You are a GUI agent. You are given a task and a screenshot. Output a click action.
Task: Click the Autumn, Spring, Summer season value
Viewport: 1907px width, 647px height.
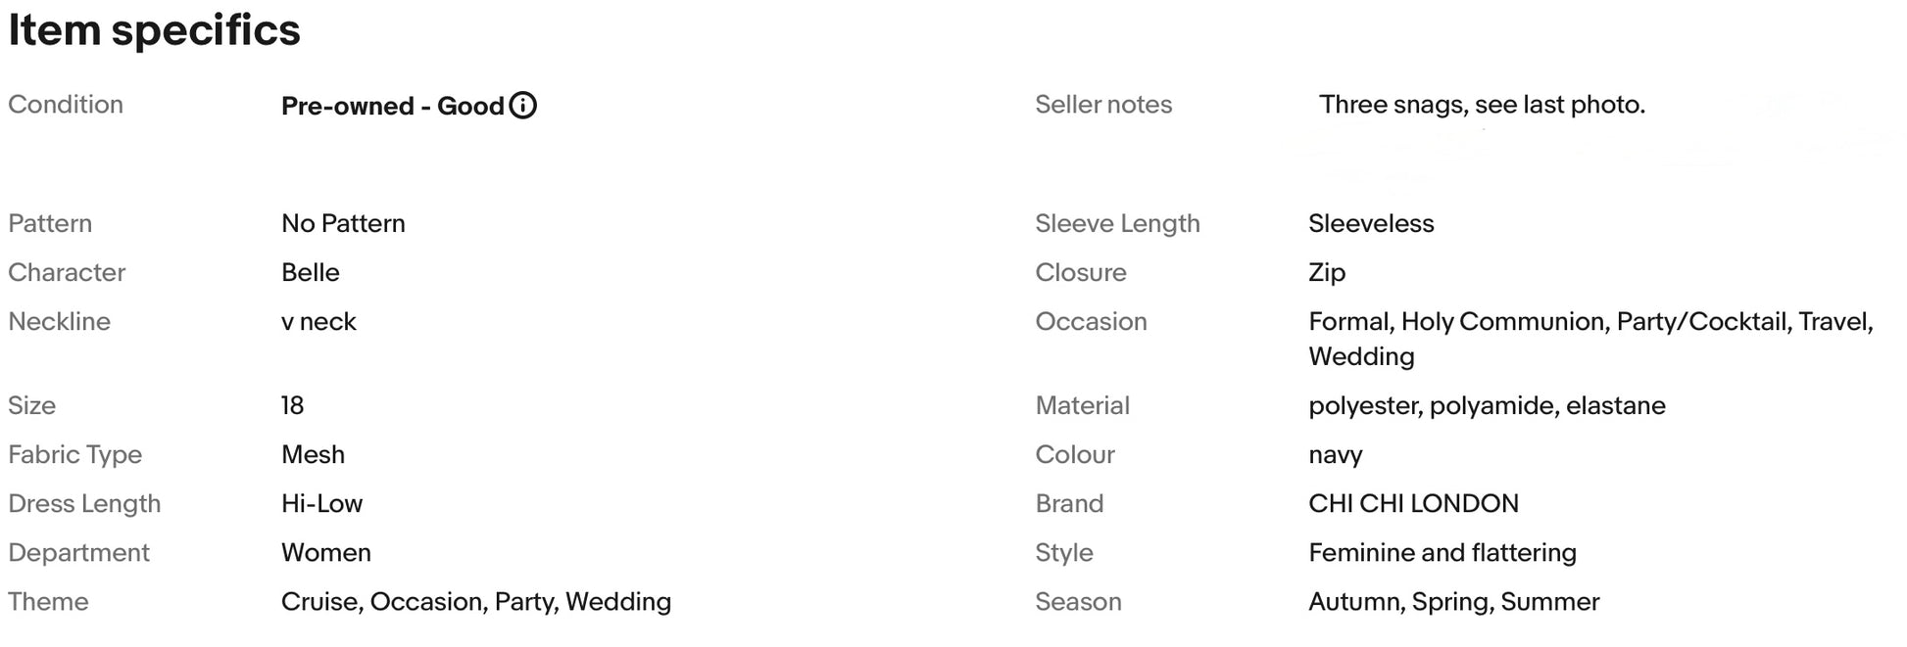pyautogui.click(x=1453, y=601)
